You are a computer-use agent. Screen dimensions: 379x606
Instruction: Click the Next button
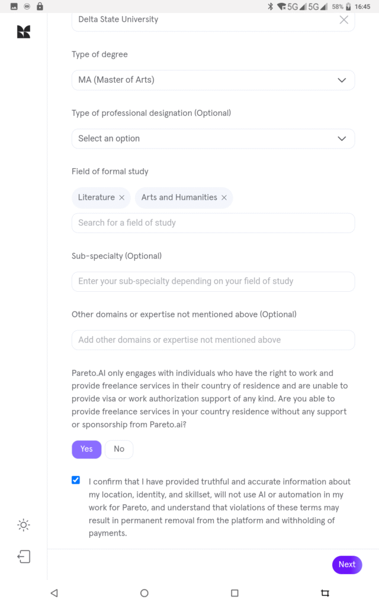(347, 565)
